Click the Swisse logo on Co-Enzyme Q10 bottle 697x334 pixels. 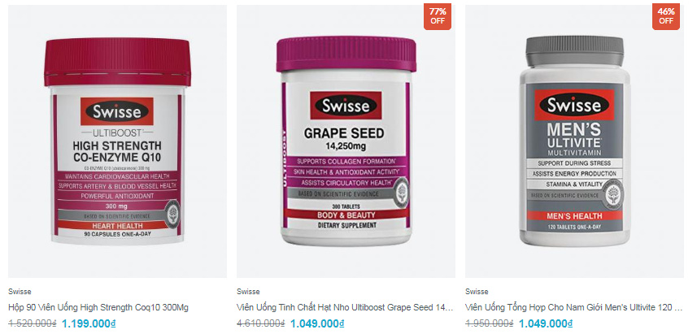pos(117,111)
